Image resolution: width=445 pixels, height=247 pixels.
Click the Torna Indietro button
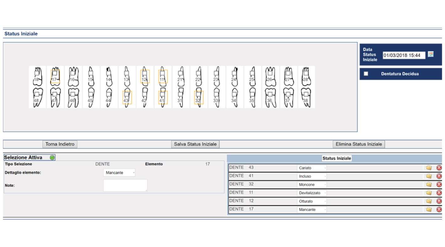coord(60,144)
